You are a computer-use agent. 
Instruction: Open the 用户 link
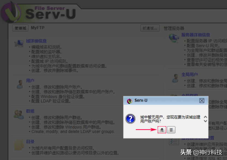point(30,80)
